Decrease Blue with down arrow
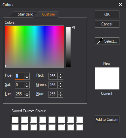 pos(60,96)
